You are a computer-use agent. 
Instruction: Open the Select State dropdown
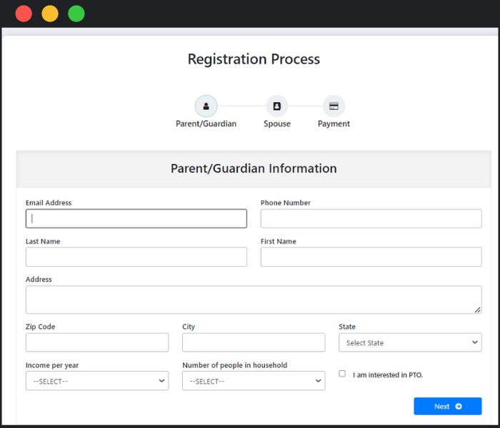point(410,343)
